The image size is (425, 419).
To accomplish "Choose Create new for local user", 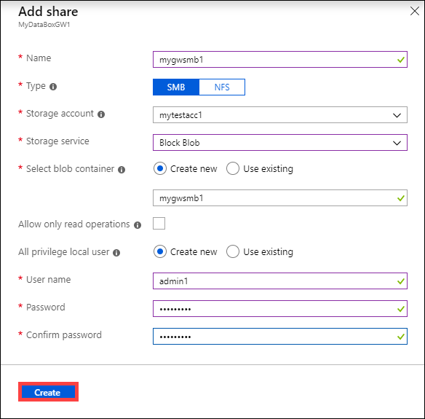I will (160, 251).
